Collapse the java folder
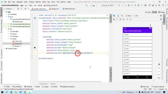The image size is (168, 94). pyautogui.click(x=6, y=17)
